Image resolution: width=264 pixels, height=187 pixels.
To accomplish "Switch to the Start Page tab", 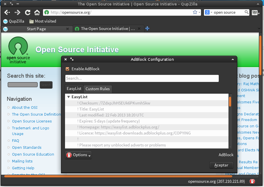I will coord(36,29).
